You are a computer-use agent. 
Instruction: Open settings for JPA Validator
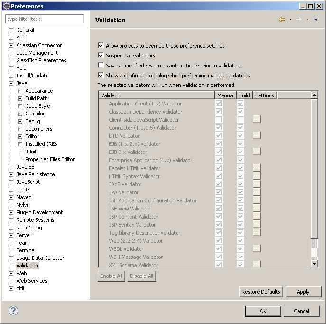click(257, 192)
